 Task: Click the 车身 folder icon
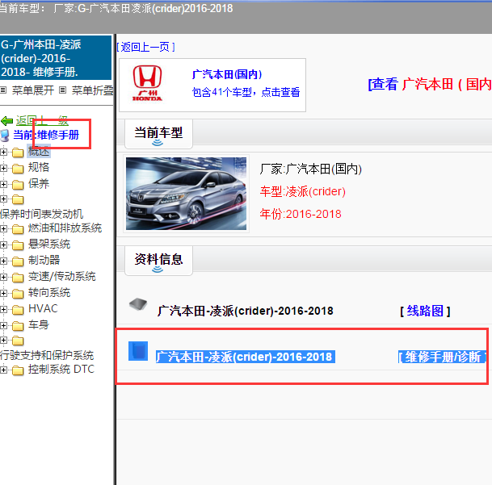[18, 326]
